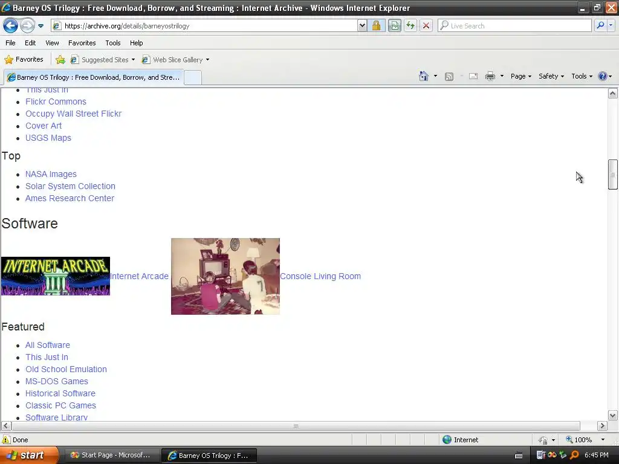
Task: Open a new blank tab
Action: click(x=193, y=77)
